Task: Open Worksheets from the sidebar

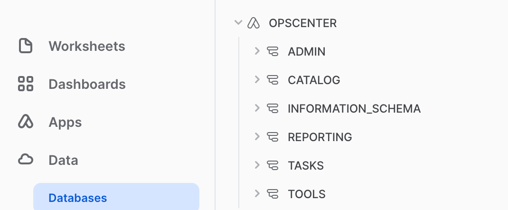Action: (87, 46)
